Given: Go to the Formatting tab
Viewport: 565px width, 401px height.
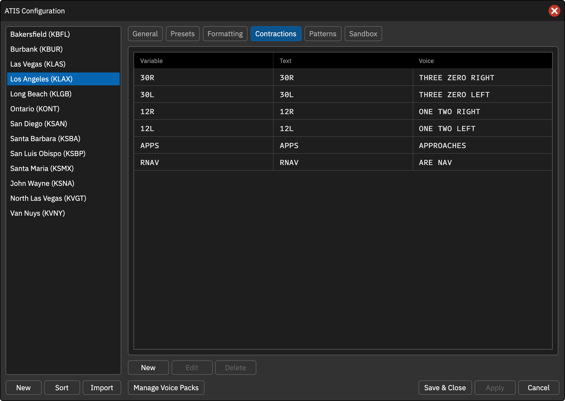Looking at the screenshot, I should coord(225,34).
